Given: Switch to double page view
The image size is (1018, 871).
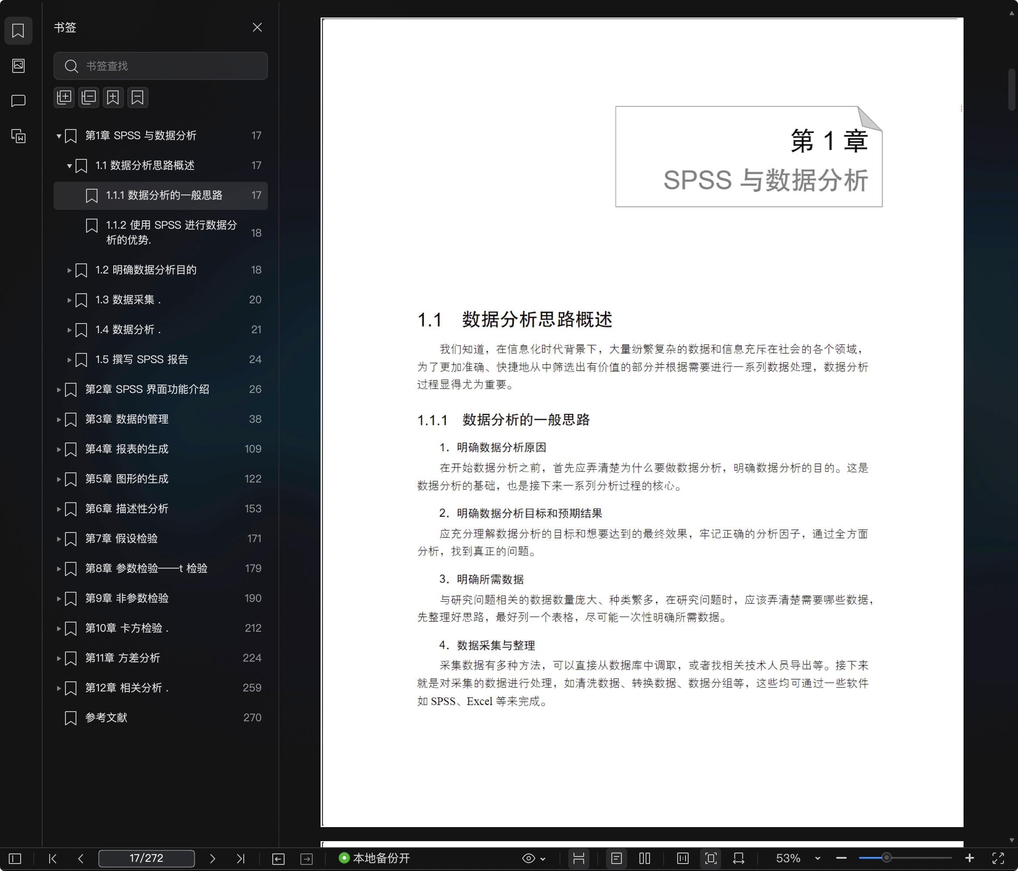Looking at the screenshot, I should pos(645,858).
